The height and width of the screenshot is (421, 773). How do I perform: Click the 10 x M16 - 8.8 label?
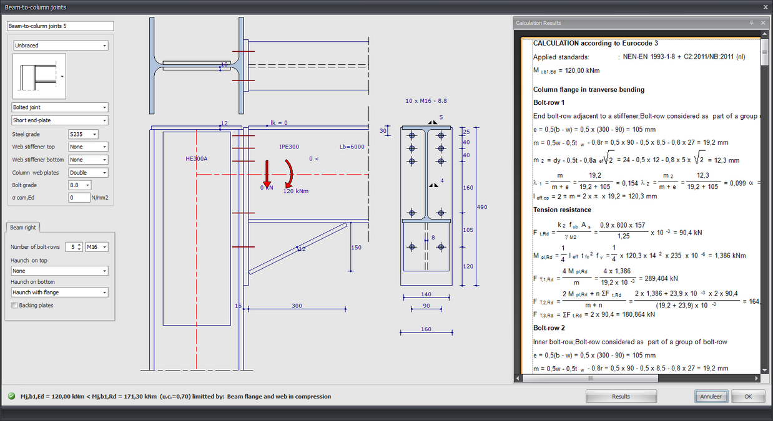point(426,100)
